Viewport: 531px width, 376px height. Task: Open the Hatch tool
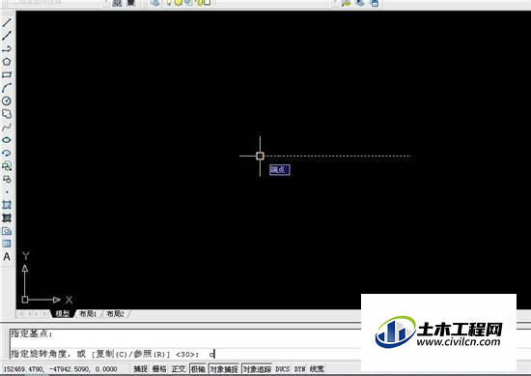coord(7,205)
